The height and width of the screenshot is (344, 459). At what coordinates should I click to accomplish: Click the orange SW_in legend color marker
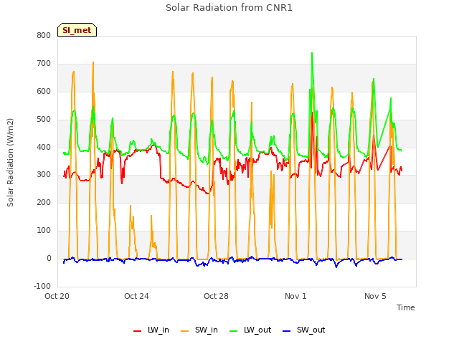pyautogui.click(x=185, y=331)
